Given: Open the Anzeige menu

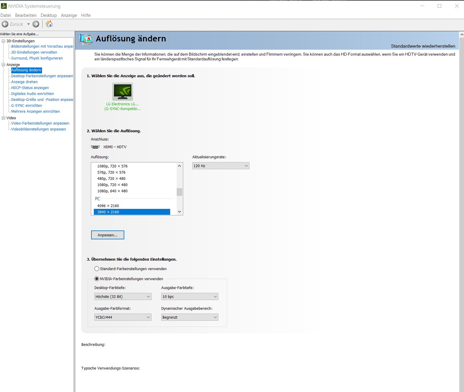Looking at the screenshot, I should (69, 15).
